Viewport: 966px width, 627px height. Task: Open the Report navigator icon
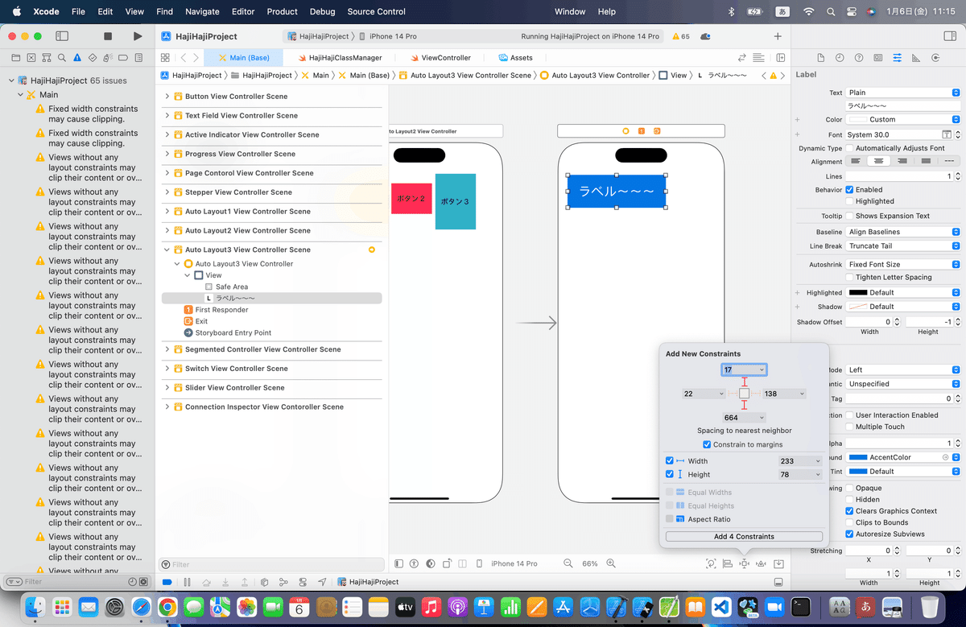click(138, 58)
